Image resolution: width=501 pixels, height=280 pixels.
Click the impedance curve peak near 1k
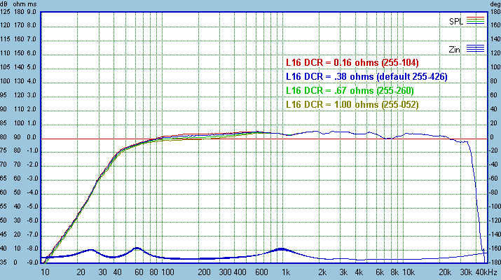pyautogui.click(x=281, y=248)
